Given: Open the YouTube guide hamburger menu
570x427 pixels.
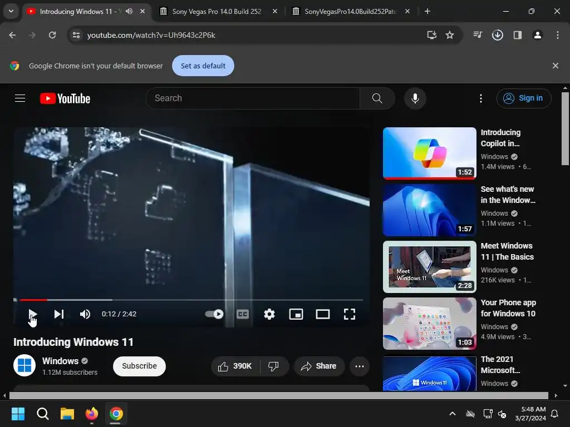Looking at the screenshot, I should pos(20,98).
